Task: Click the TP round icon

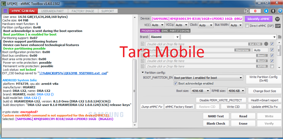Action: [x=277, y=19]
